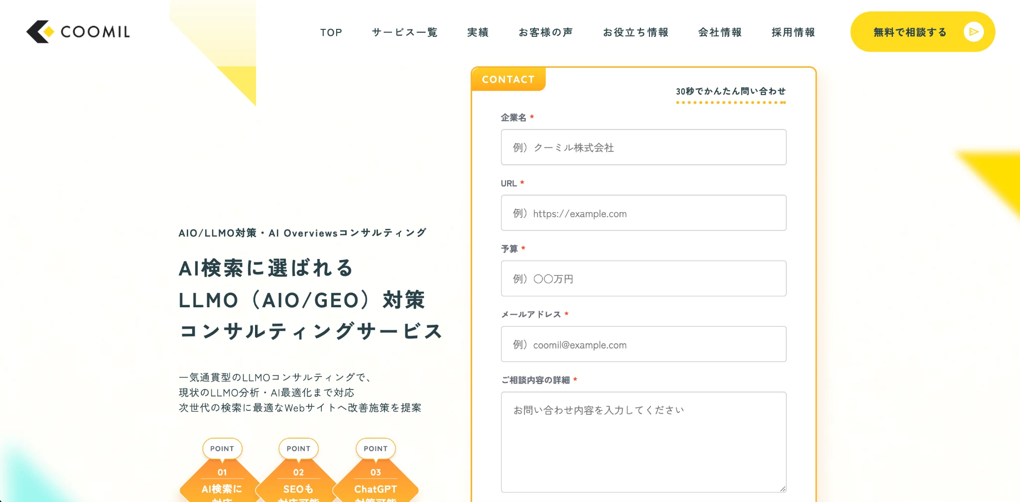Click the 一気通貫型のLLMOコンサルティングで description line
The width and height of the screenshot is (1020, 502).
275,377
